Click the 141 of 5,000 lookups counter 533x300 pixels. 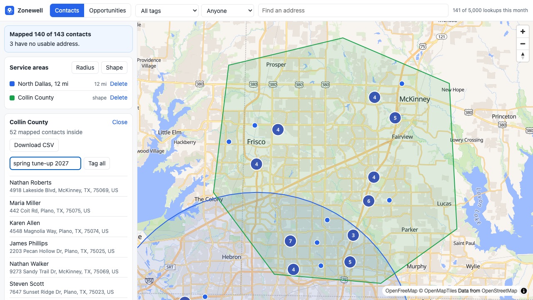point(490,10)
